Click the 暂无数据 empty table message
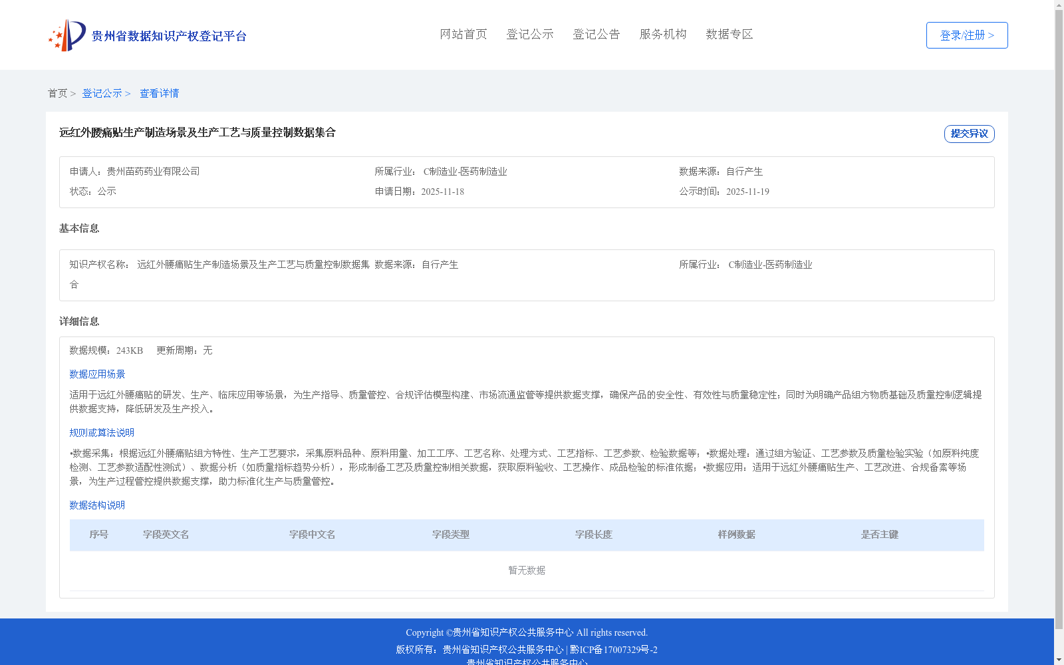 point(527,571)
